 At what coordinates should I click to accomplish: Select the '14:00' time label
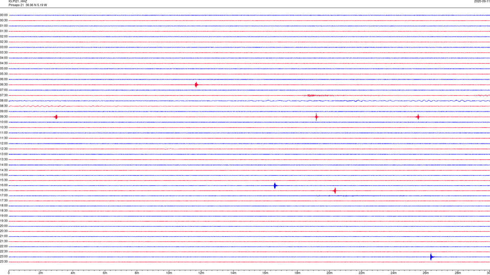(4, 164)
